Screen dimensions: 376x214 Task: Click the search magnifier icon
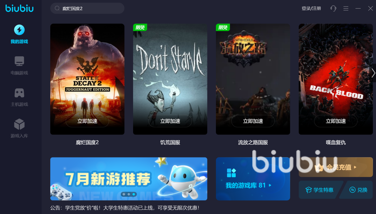(57, 8)
